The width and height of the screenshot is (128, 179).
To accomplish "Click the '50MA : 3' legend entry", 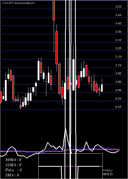I will coord(13,160).
